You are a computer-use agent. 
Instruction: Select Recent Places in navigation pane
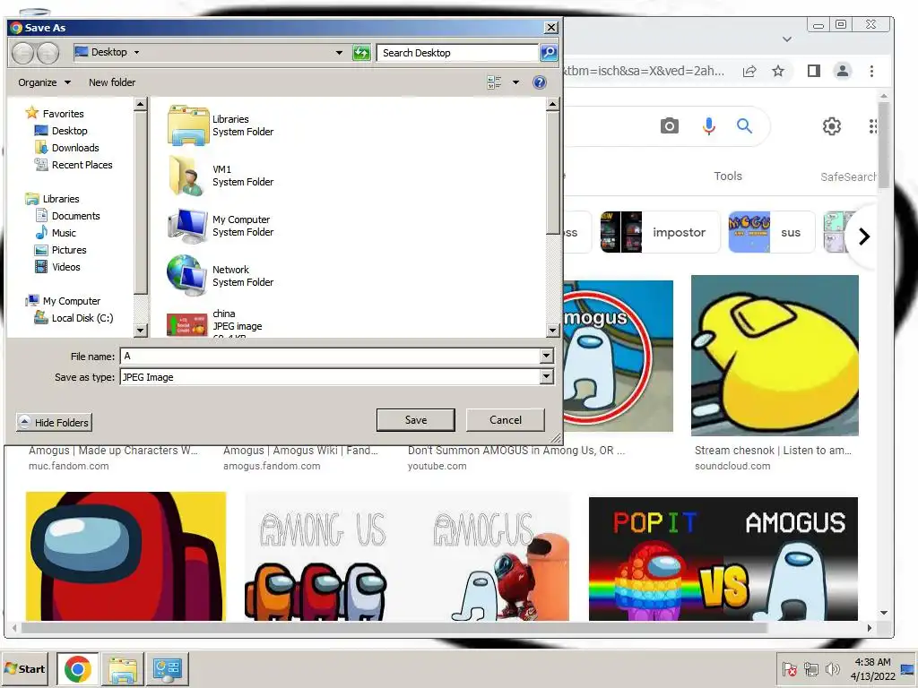(74, 165)
